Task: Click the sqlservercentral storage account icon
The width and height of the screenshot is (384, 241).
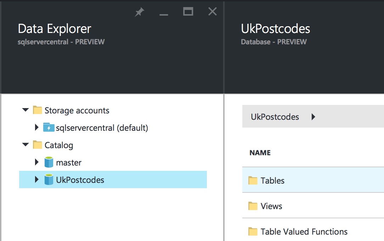Action: pos(49,128)
